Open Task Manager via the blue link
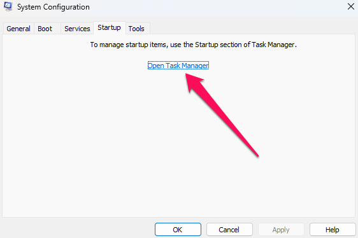 [x=178, y=66]
